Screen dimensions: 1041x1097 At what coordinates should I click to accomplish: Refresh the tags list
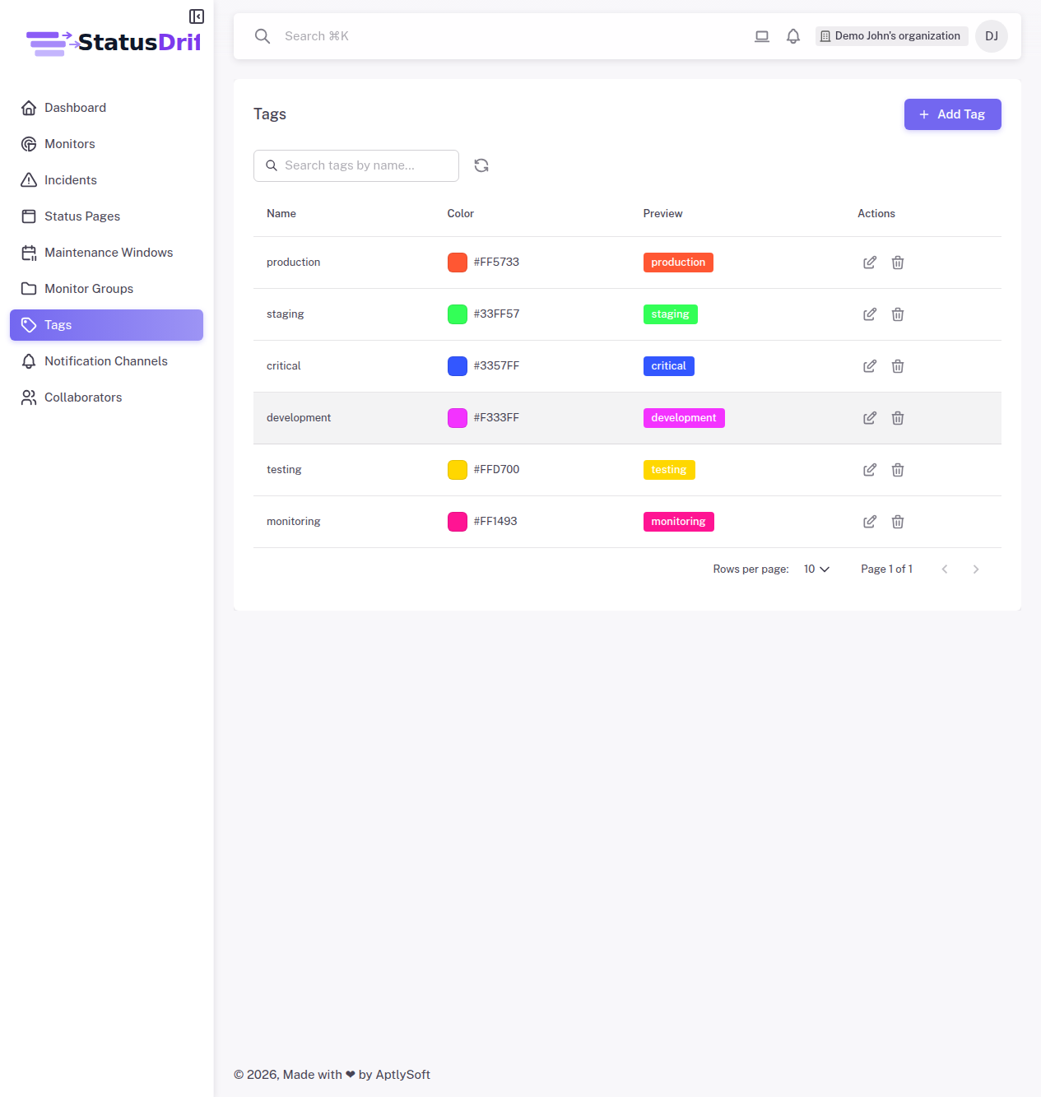pyautogui.click(x=481, y=165)
